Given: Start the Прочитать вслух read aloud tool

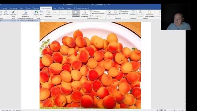Looking at the screenshot, I should [x=14, y=14].
